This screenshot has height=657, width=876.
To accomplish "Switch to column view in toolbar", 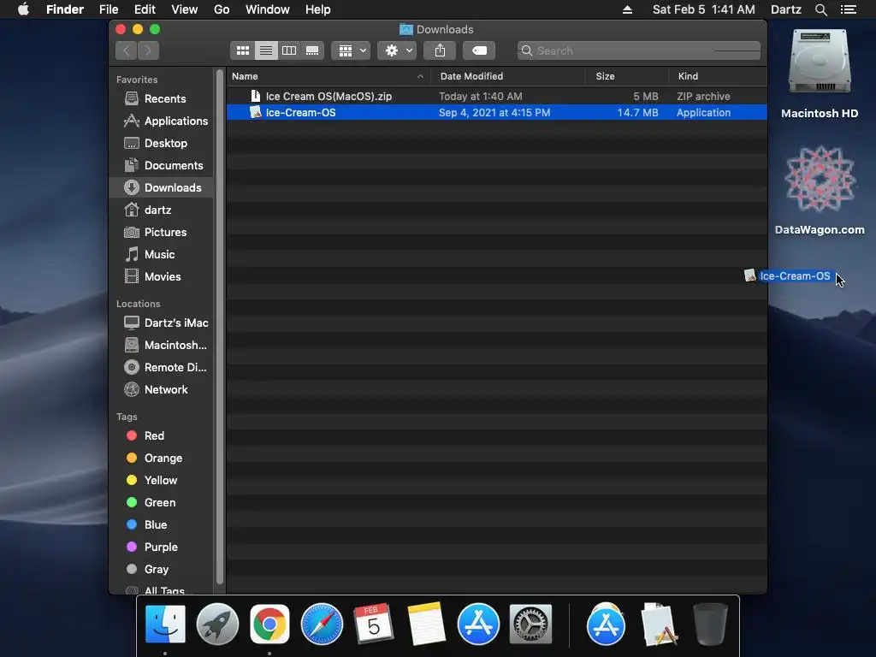I will [289, 50].
